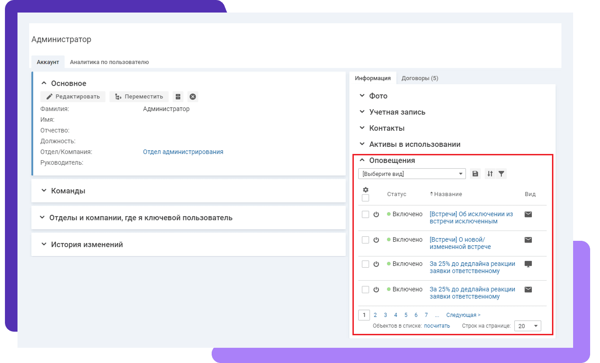This screenshot has width=600, height=363.
Task: Click the gear icon above the table checkboxes
Action: click(x=365, y=190)
